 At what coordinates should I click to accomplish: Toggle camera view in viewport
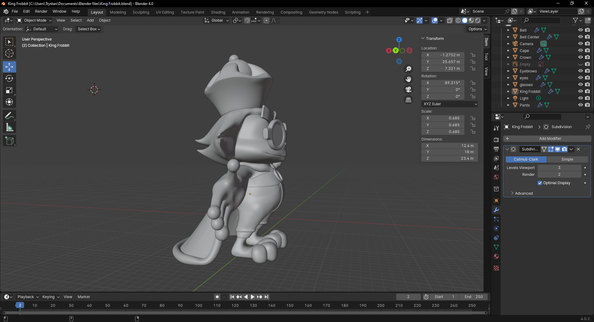pos(408,89)
